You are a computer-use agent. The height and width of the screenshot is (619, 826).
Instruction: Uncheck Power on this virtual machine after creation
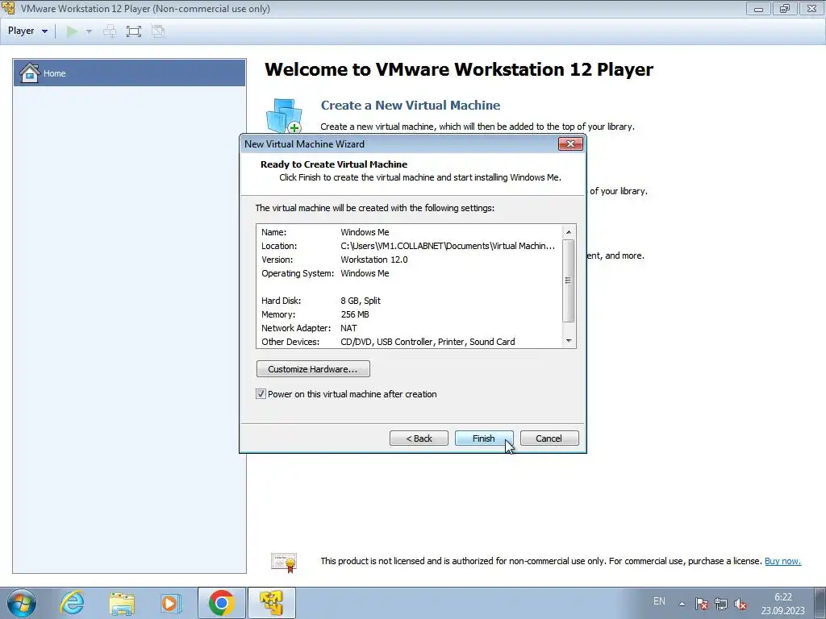(261, 393)
